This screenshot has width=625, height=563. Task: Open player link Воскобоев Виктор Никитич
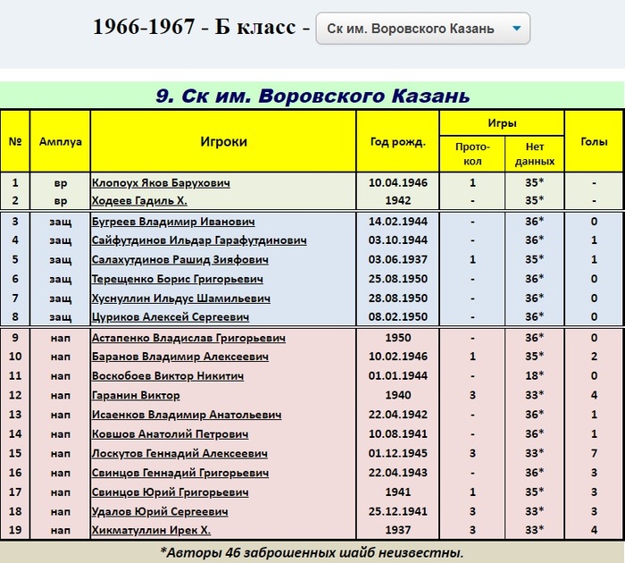click(168, 376)
